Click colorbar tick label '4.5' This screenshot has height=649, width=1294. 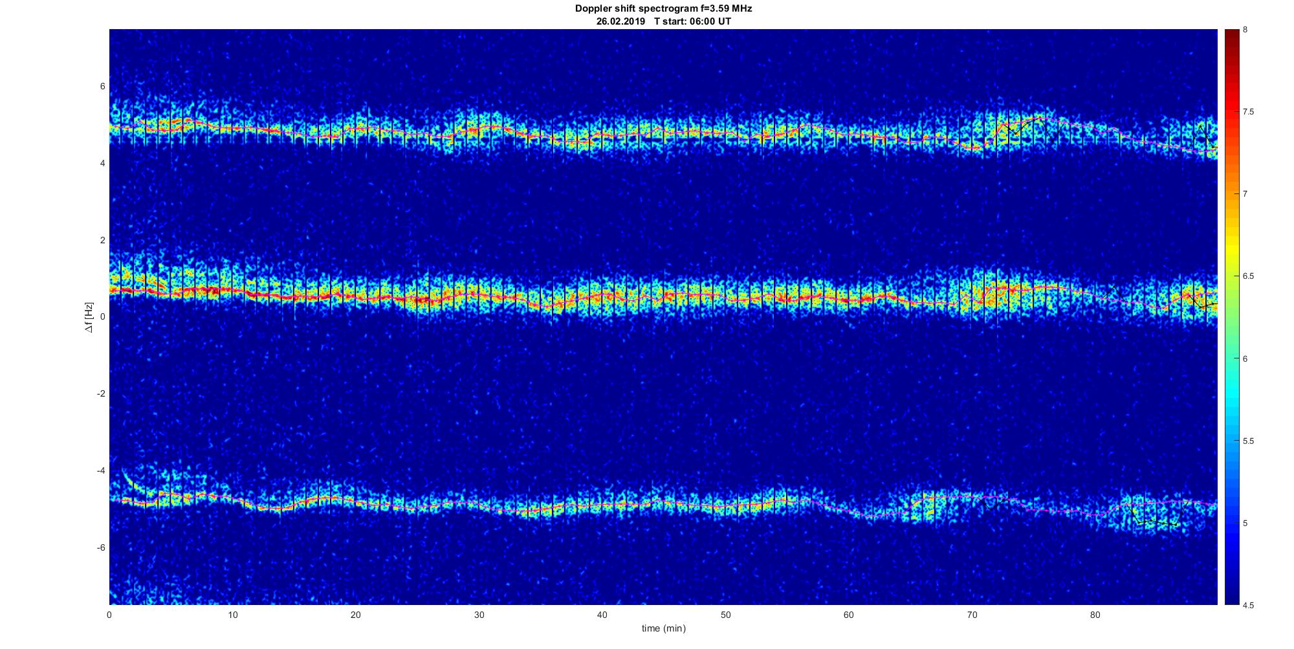pyautogui.click(x=1249, y=605)
